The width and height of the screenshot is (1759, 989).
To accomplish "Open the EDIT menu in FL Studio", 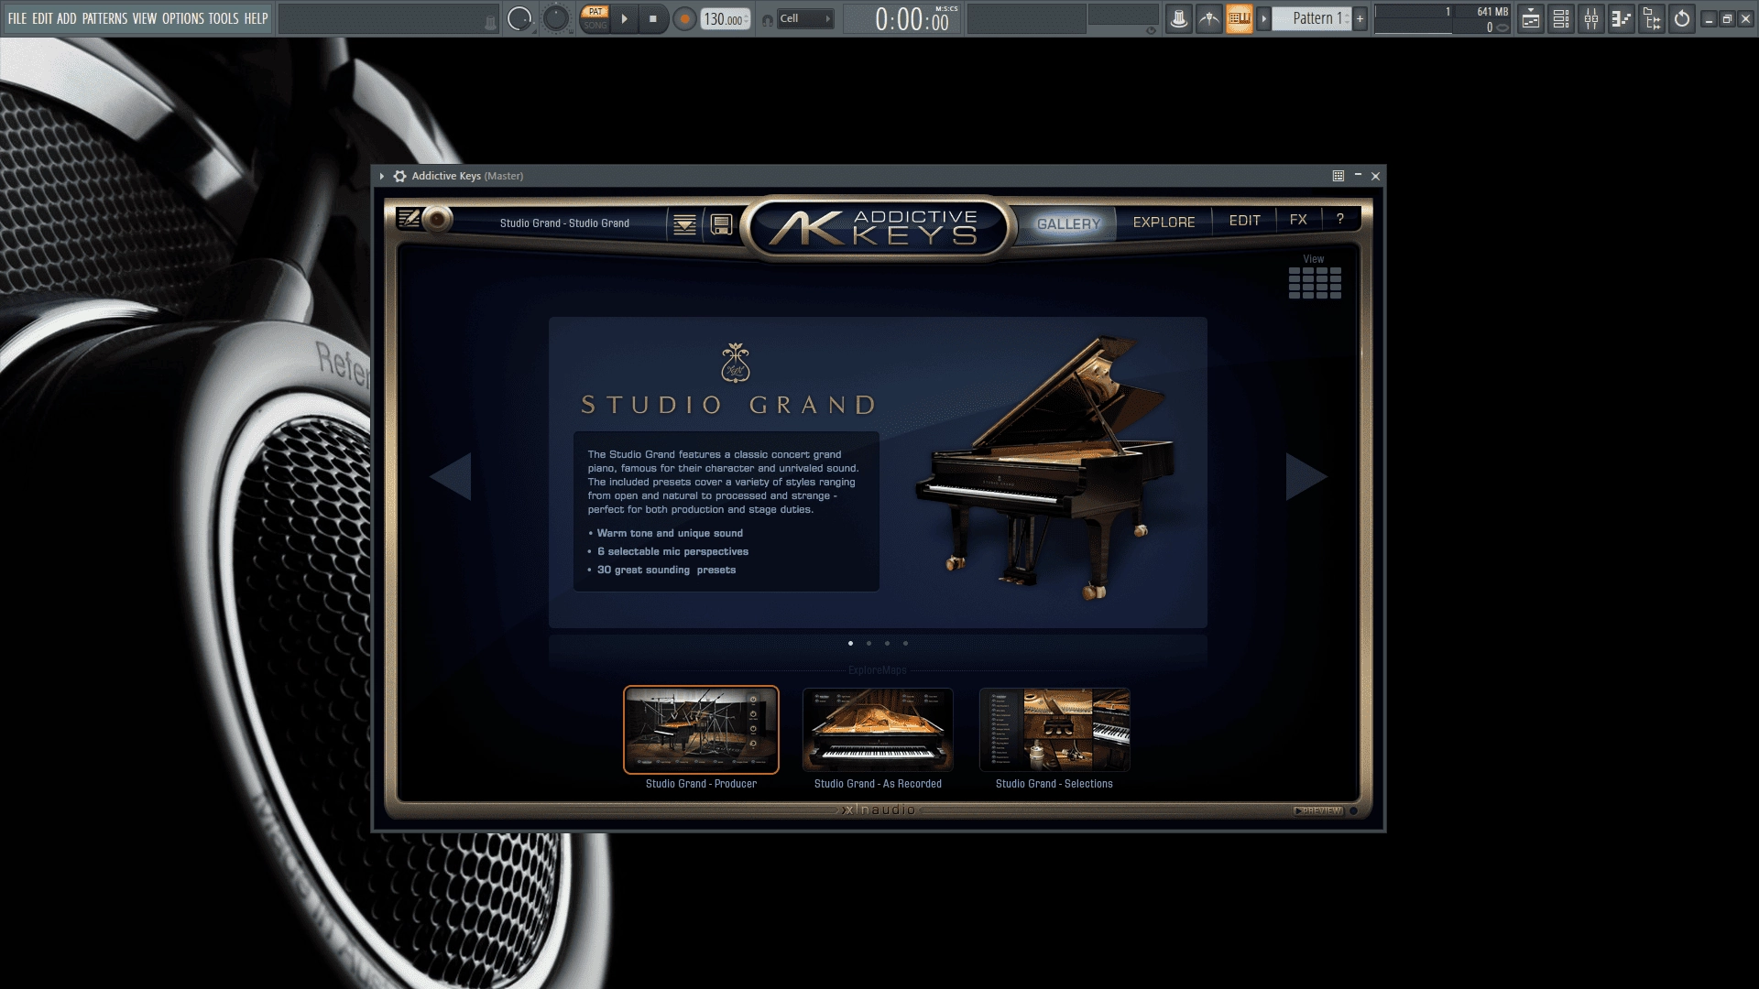I will [42, 18].
